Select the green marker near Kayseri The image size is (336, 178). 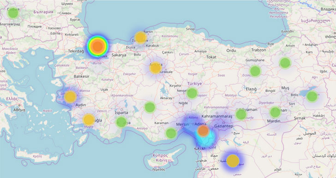[192, 93]
